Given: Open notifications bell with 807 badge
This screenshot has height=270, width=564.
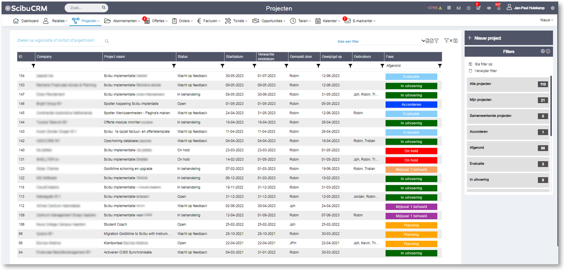Looking at the screenshot, I should pyautogui.click(x=499, y=8).
